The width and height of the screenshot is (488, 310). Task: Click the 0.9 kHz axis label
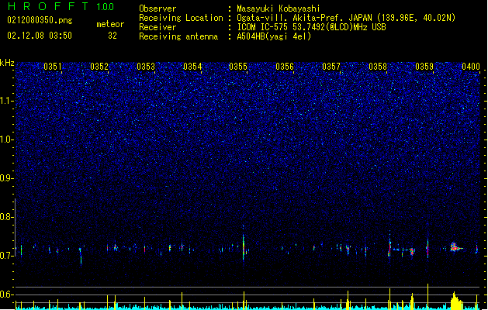pos(7,178)
